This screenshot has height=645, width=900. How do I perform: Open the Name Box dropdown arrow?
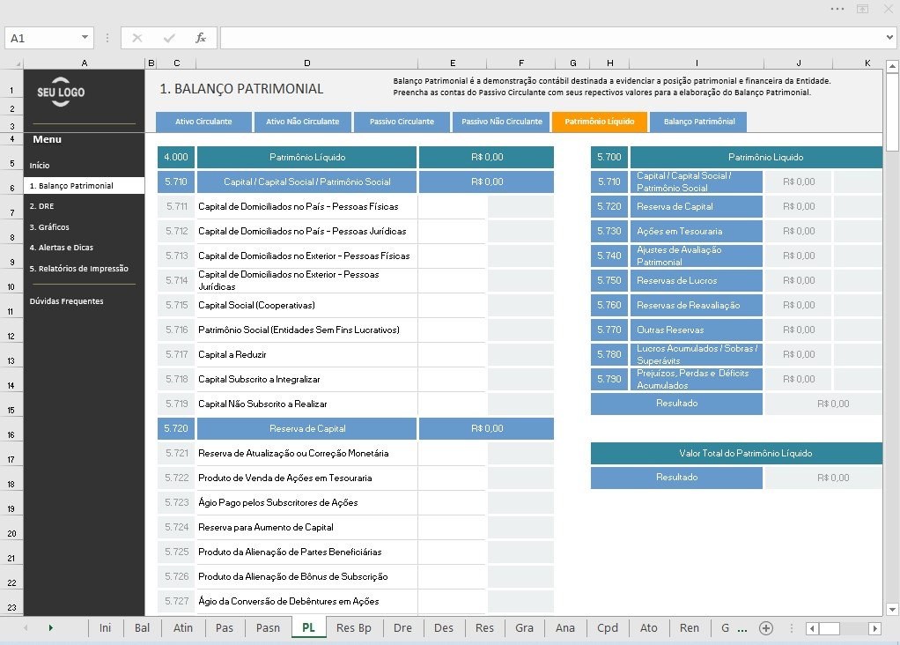[85, 37]
